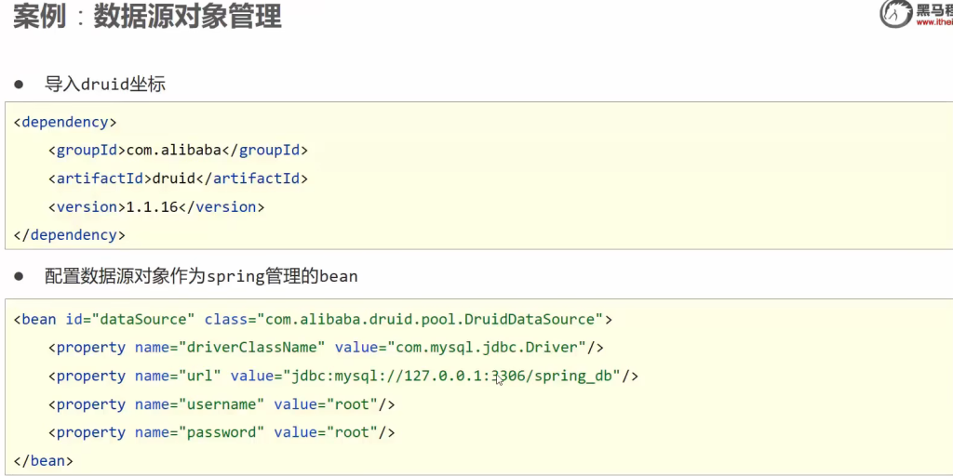Click the jdbc:mysql url value
The width and height of the screenshot is (953, 476).
452,377
